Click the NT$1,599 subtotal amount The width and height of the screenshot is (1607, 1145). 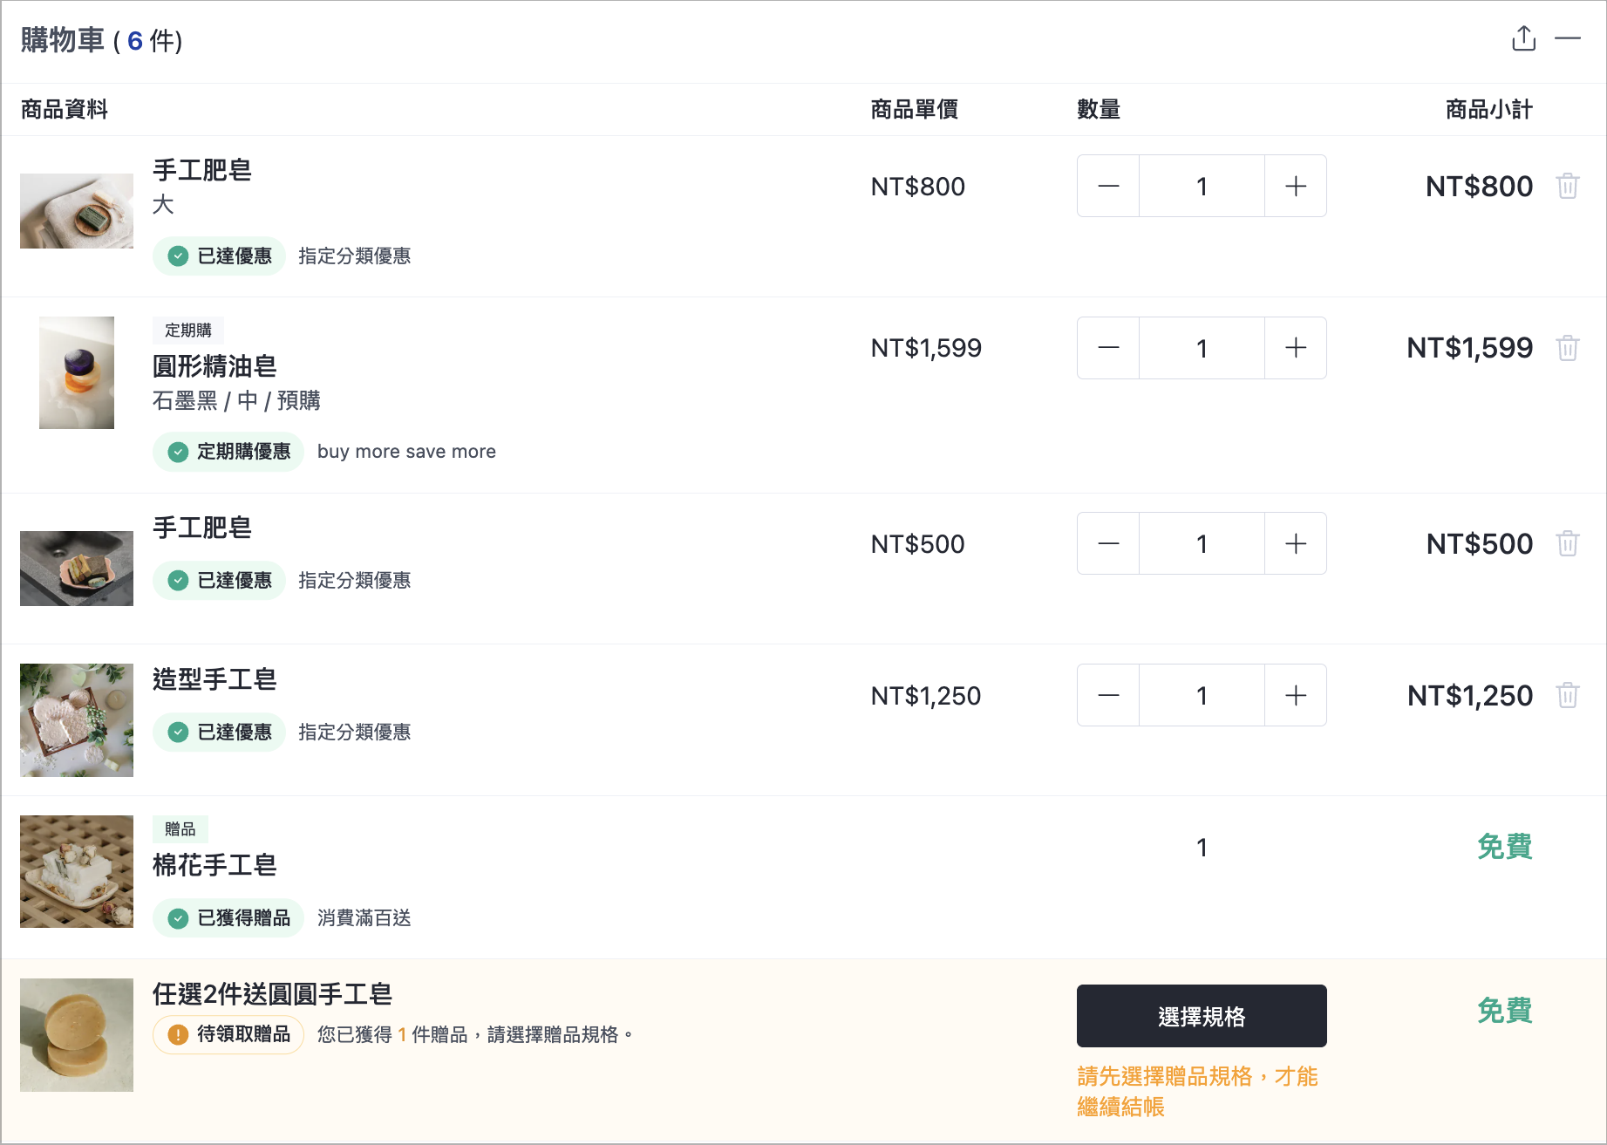(1470, 348)
